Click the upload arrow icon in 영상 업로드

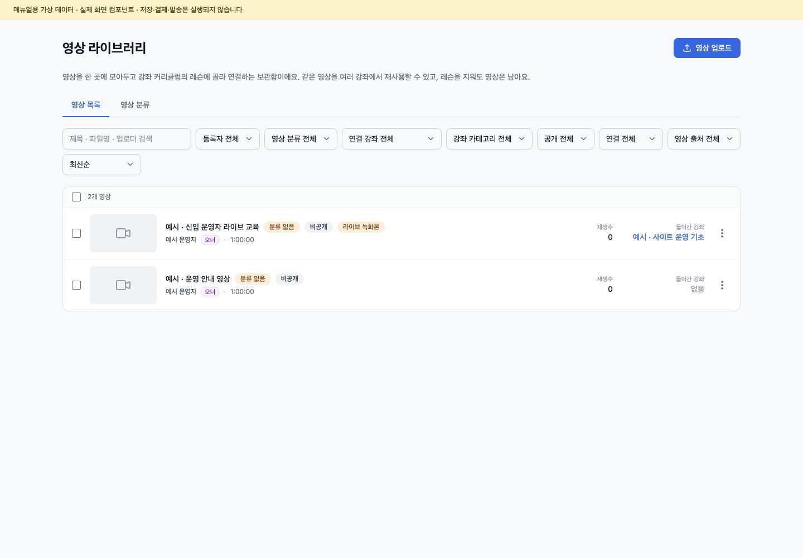687,48
